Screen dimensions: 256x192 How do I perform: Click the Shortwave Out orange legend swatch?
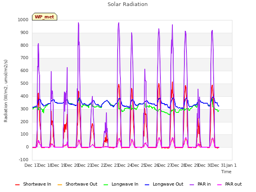pyautogui.click(x=60, y=185)
